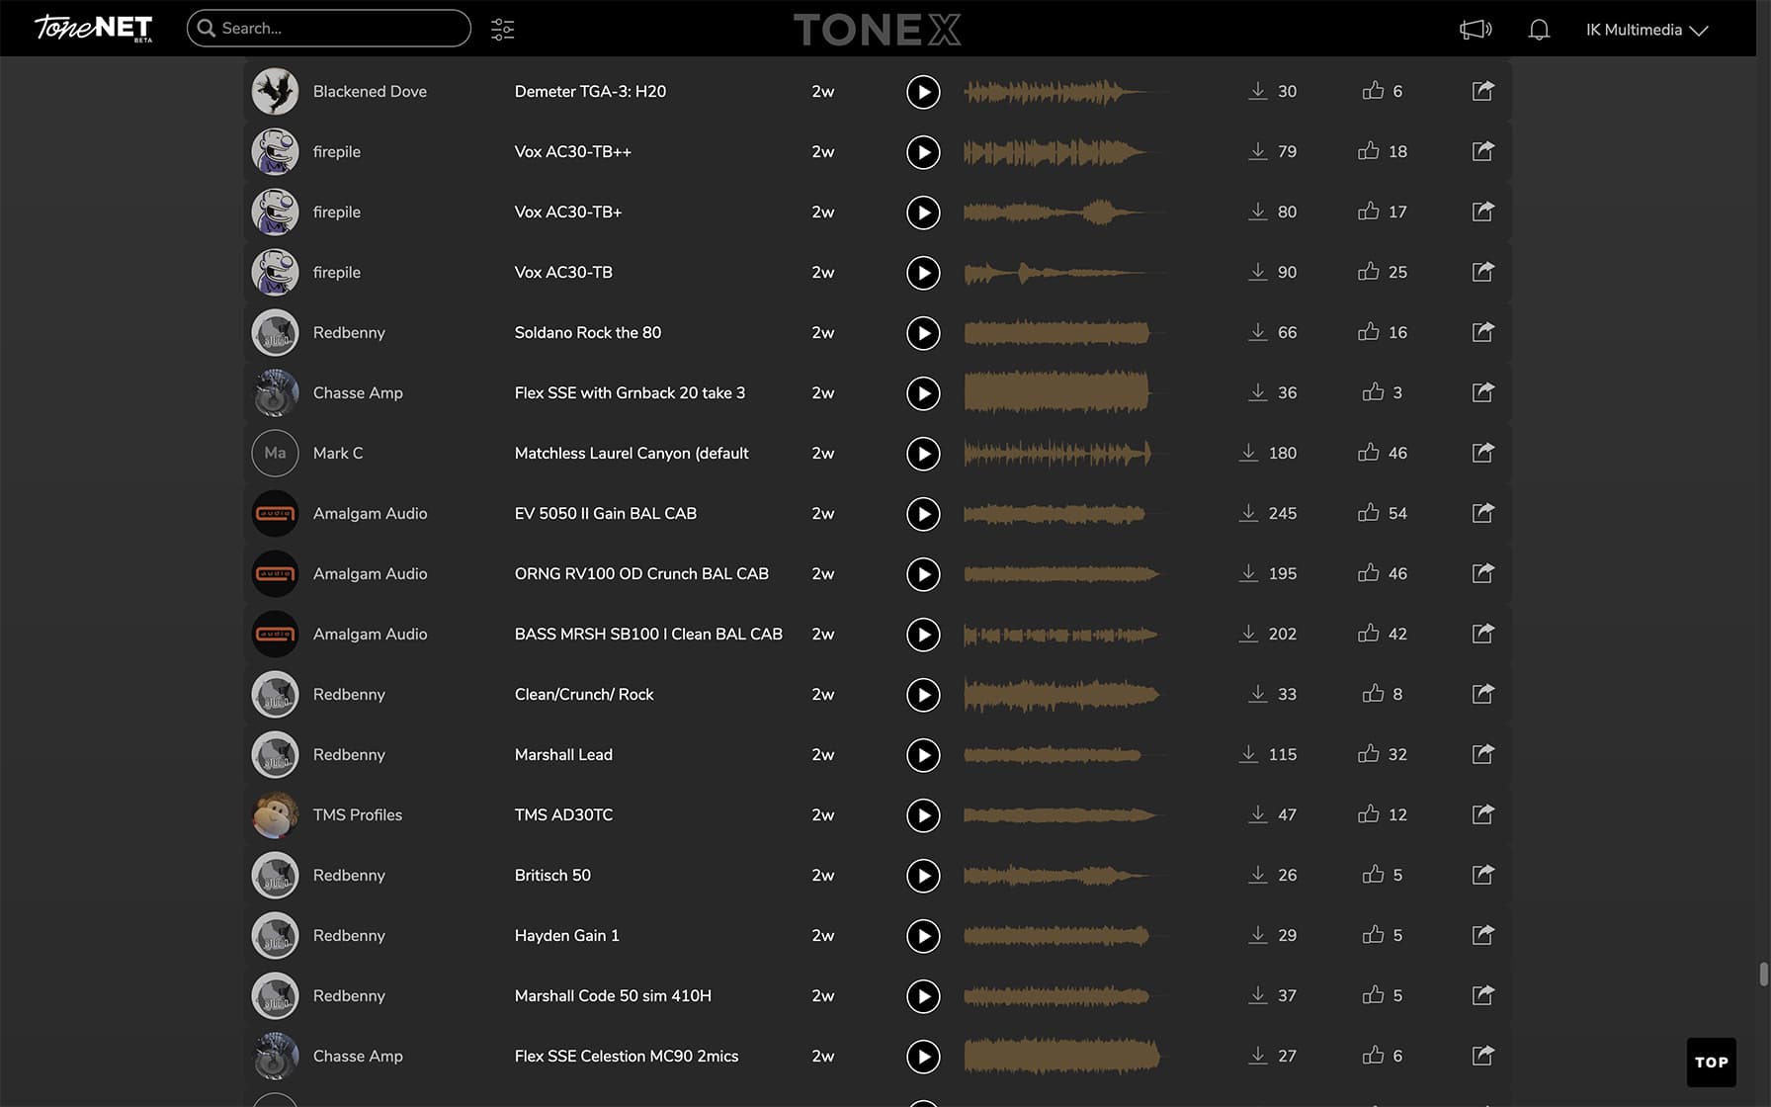Open the Hayden Gain 1 tone
1771x1107 pixels.
click(566, 935)
